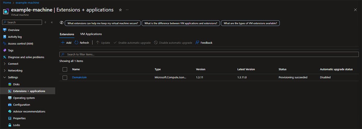Open Operating system settings page
The width and height of the screenshot is (362, 129).
tap(24, 98)
